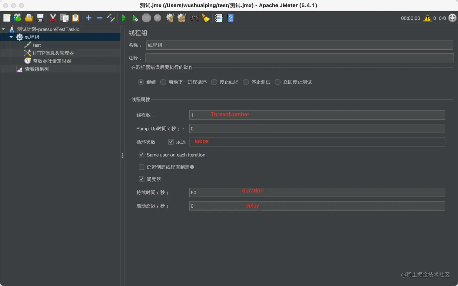Screen dimensions: 458x286
Task: Click the Shutdown test icon
Action: point(158,18)
